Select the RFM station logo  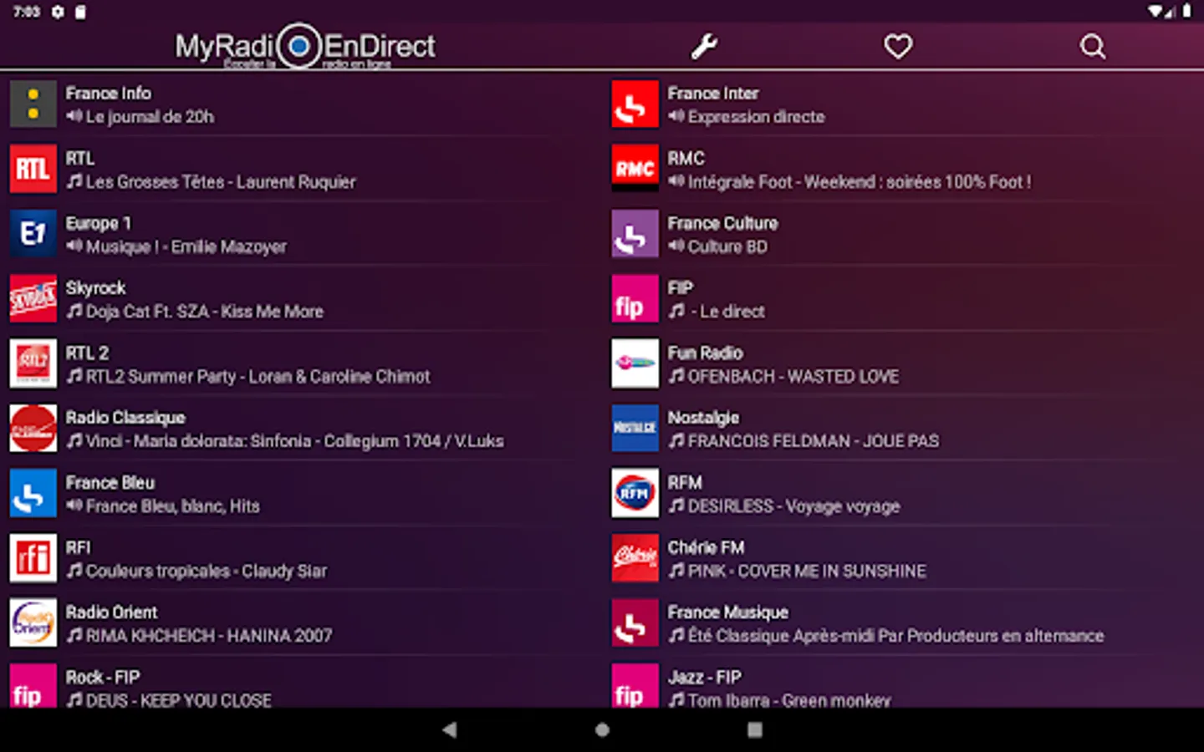click(x=635, y=493)
